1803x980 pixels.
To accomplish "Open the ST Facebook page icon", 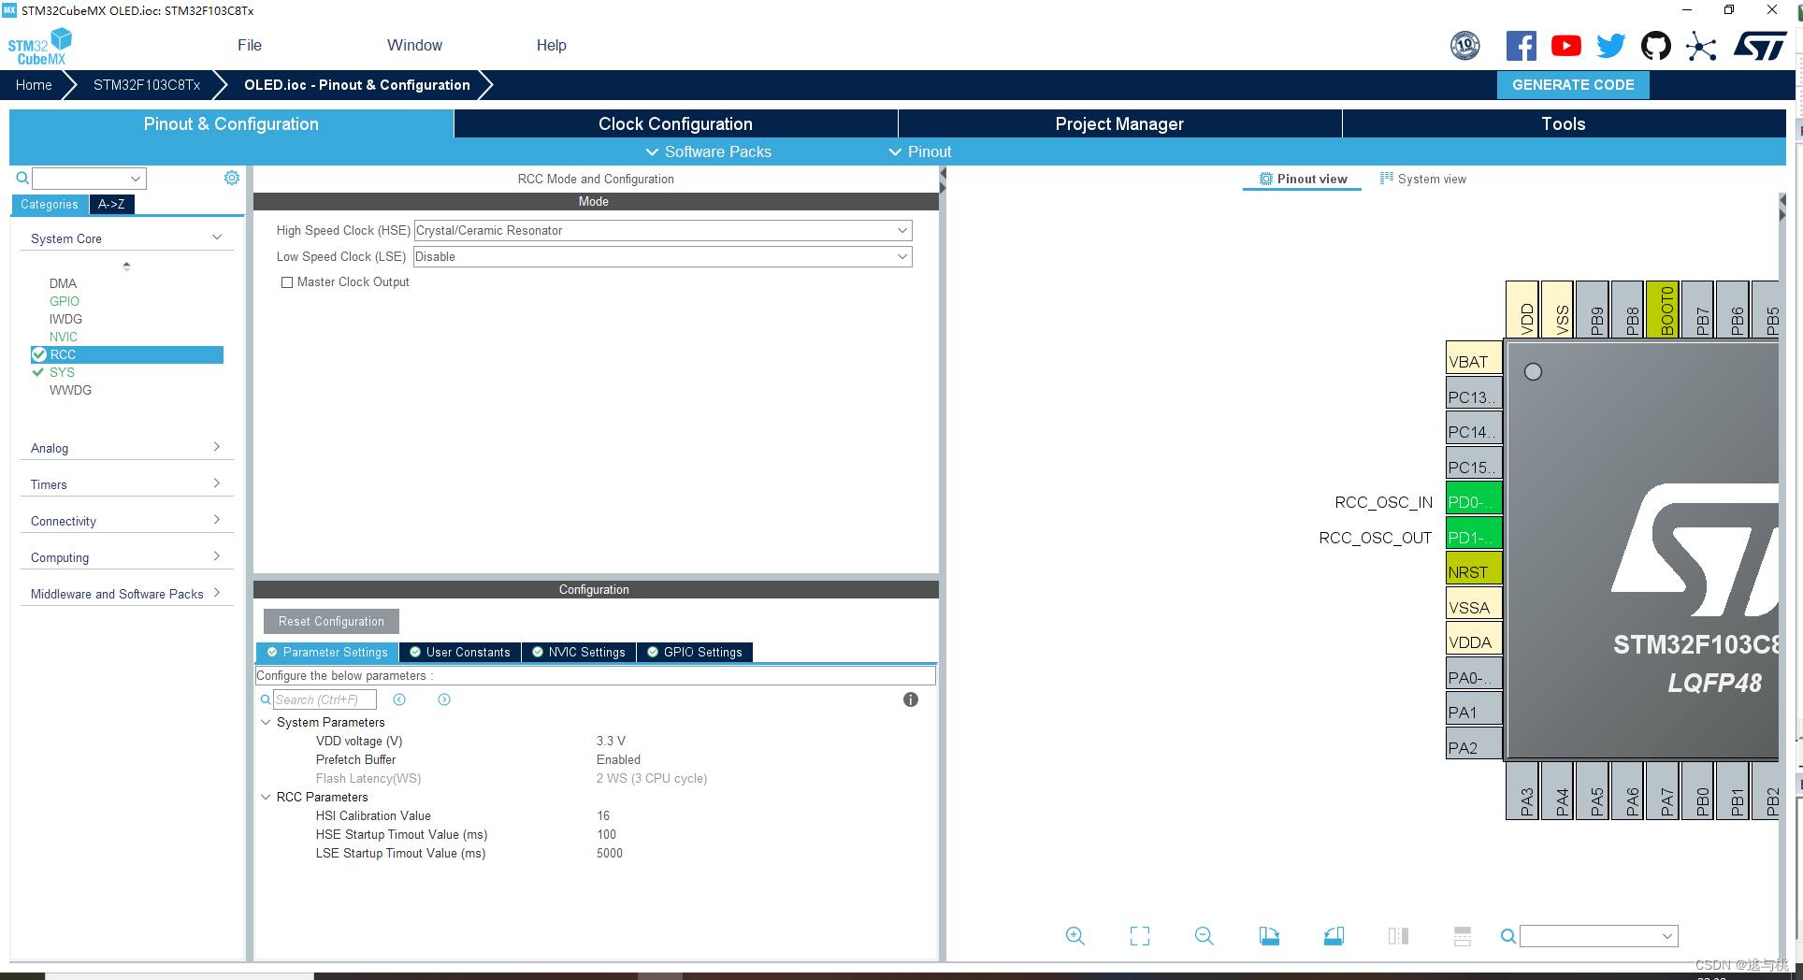I will pyautogui.click(x=1521, y=46).
